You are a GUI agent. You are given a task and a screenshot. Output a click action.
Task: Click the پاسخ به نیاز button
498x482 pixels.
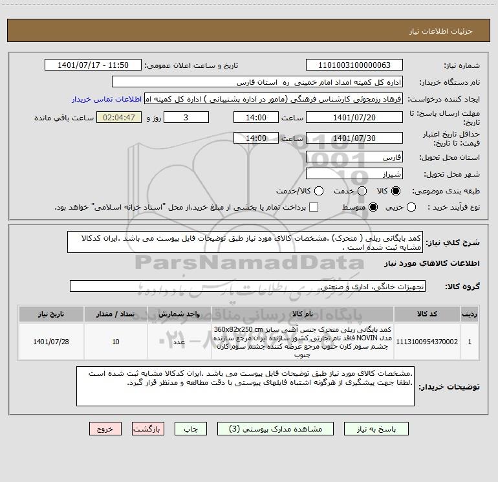pos(376,429)
